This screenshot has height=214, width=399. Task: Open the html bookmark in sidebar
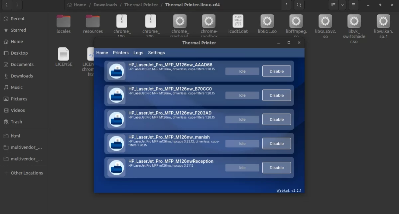point(24,136)
